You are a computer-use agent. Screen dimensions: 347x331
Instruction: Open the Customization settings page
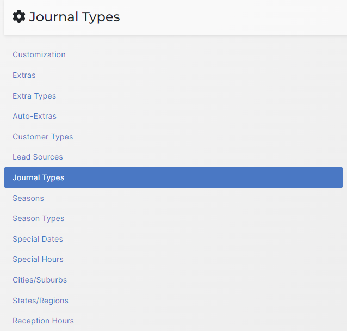tap(39, 54)
